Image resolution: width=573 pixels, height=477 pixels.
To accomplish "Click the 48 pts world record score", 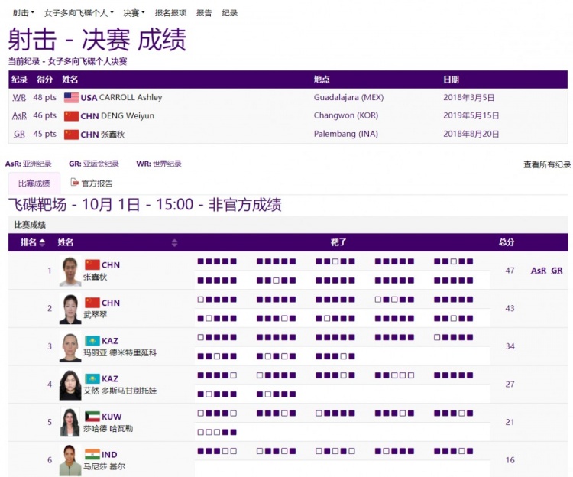I will coord(44,98).
